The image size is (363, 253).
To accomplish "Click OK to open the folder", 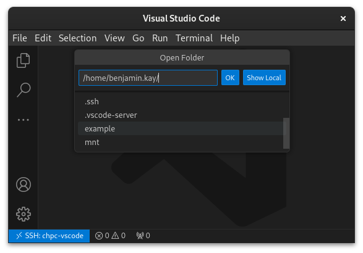I will point(230,78).
